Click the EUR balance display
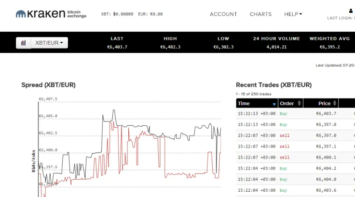This screenshot has width=355, height=197. (x=150, y=14)
